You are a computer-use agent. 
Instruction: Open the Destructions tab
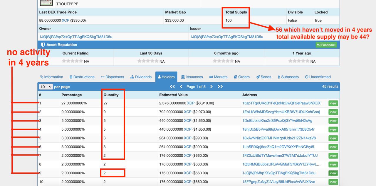click(82, 77)
